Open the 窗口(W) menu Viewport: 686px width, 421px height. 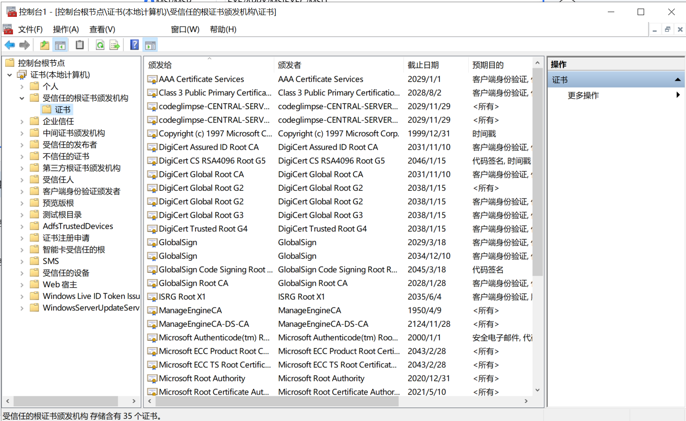click(x=185, y=29)
